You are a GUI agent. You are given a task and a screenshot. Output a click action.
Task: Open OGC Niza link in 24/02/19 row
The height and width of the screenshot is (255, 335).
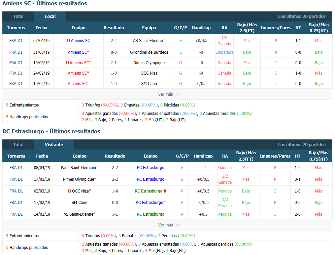[149, 73]
